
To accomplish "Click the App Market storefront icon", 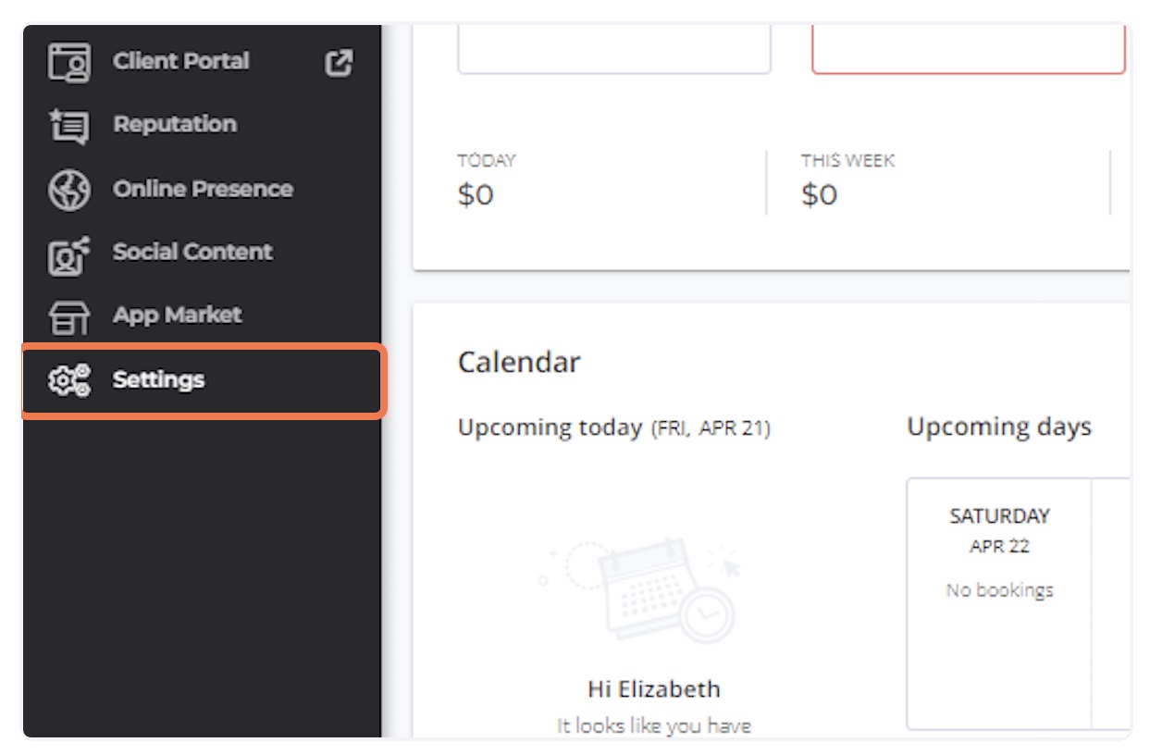I will pos(69,317).
